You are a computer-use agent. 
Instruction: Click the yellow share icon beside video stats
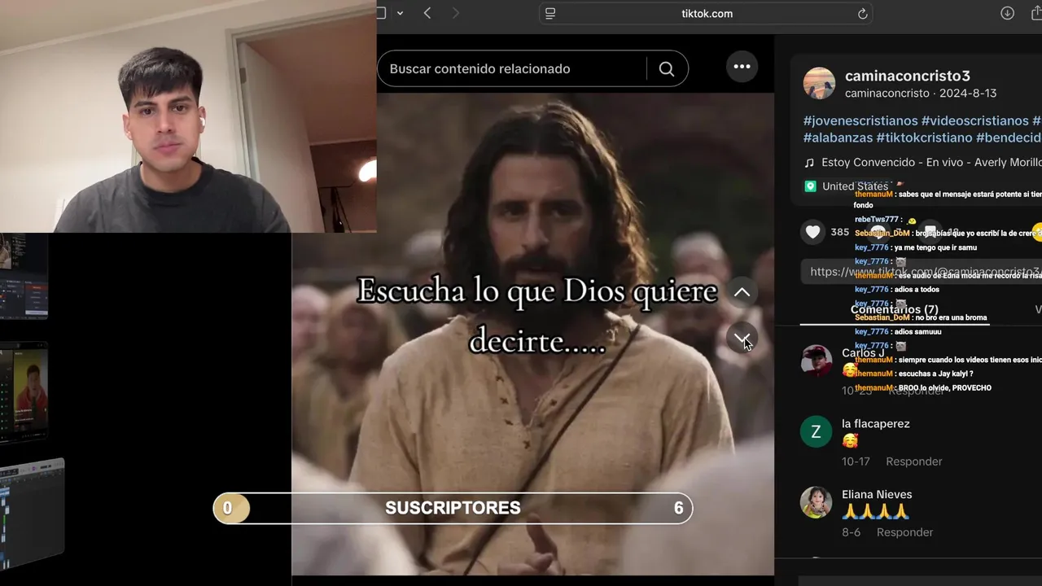pyautogui.click(x=1036, y=233)
